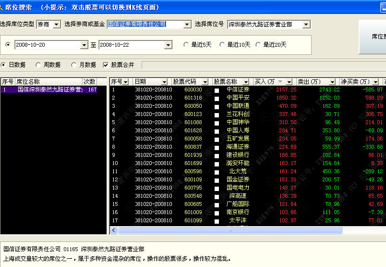
Task: Expand the 选择券商或基金 dropdown list
Action: (187, 25)
